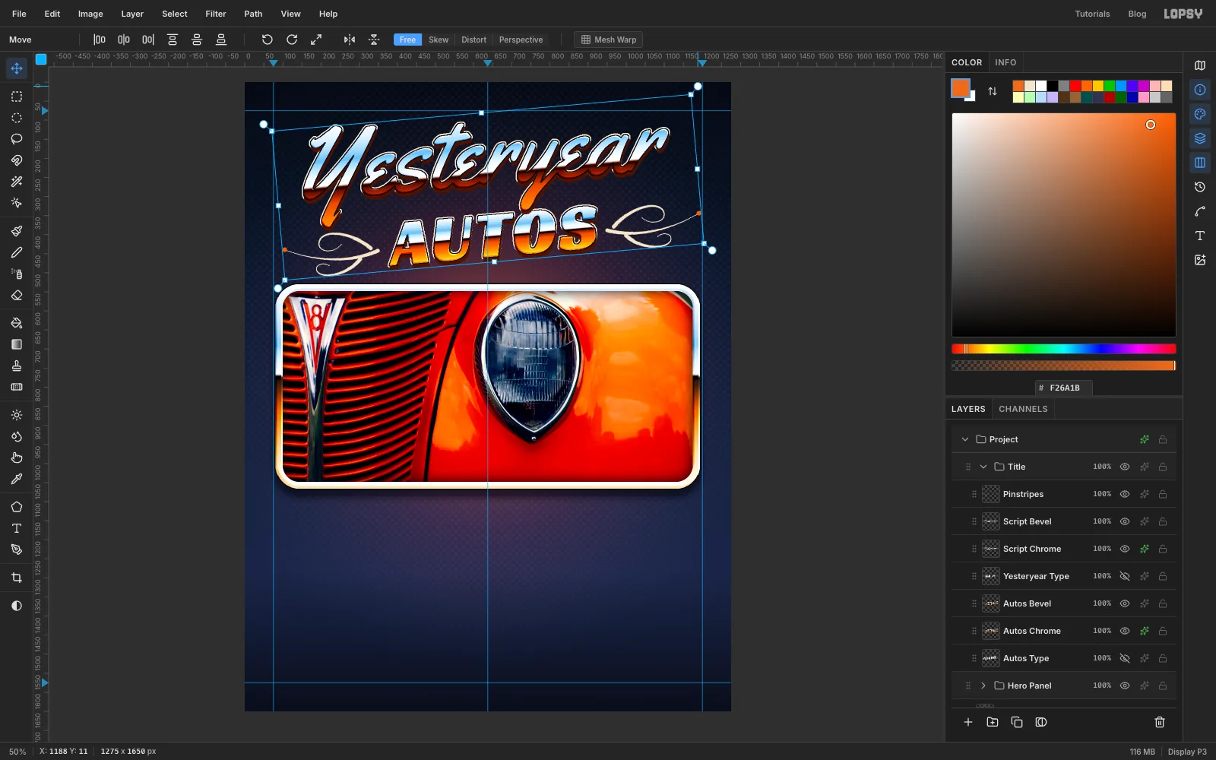The width and height of the screenshot is (1216, 760).
Task: Select the Dodge brightness tool
Action: pyautogui.click(x=17, y=415)
